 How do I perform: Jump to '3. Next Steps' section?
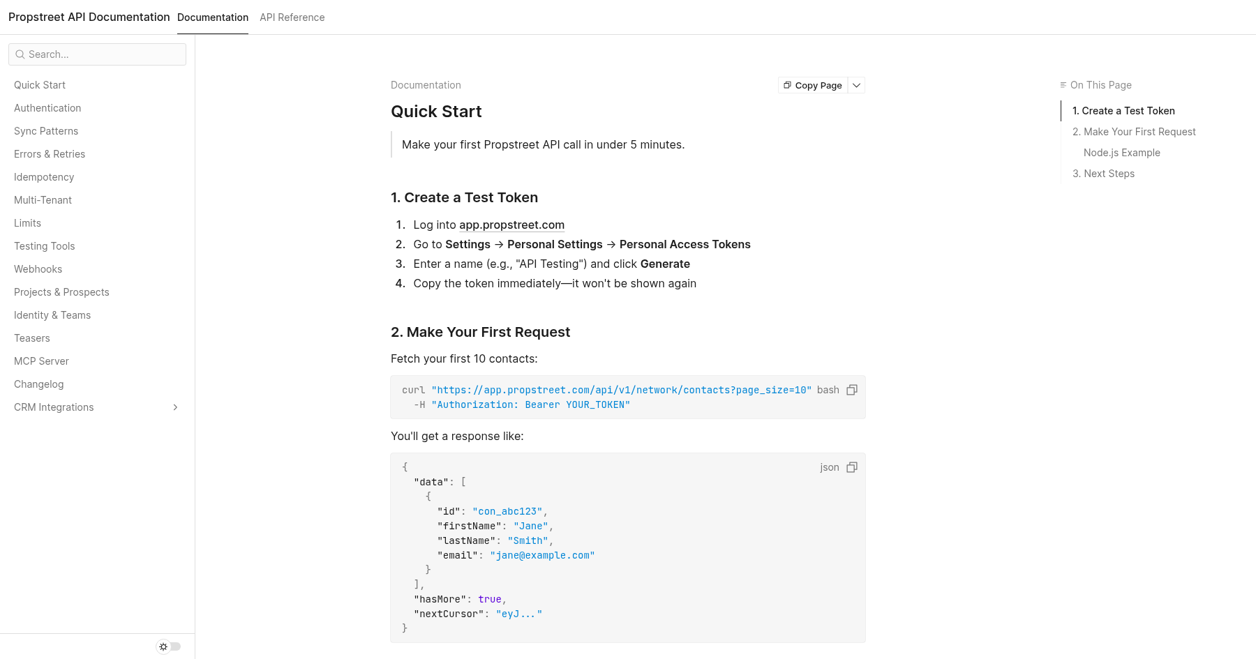(1103, 174)
